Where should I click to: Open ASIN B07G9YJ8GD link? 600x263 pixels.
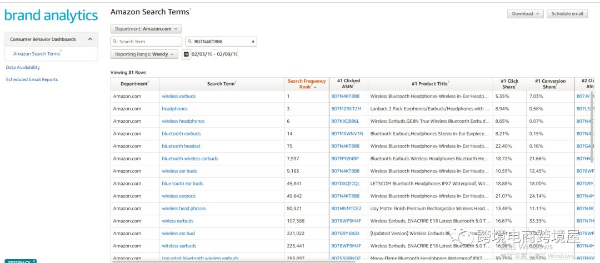tap(345, 233)
